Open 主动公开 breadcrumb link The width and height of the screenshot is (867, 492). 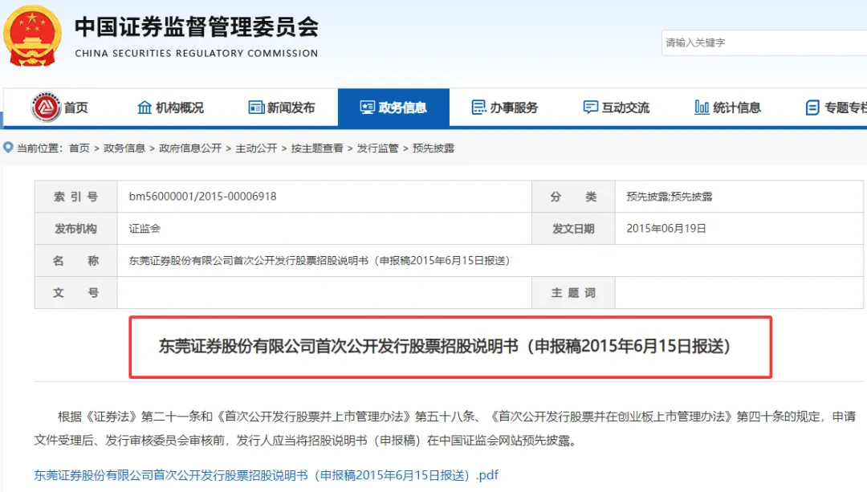point(257,148)
